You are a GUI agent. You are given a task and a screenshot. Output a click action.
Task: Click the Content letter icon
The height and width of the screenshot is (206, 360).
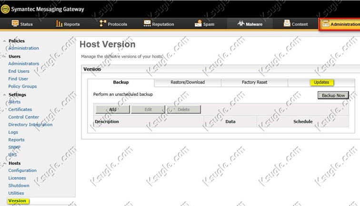[x=287, y=23]
